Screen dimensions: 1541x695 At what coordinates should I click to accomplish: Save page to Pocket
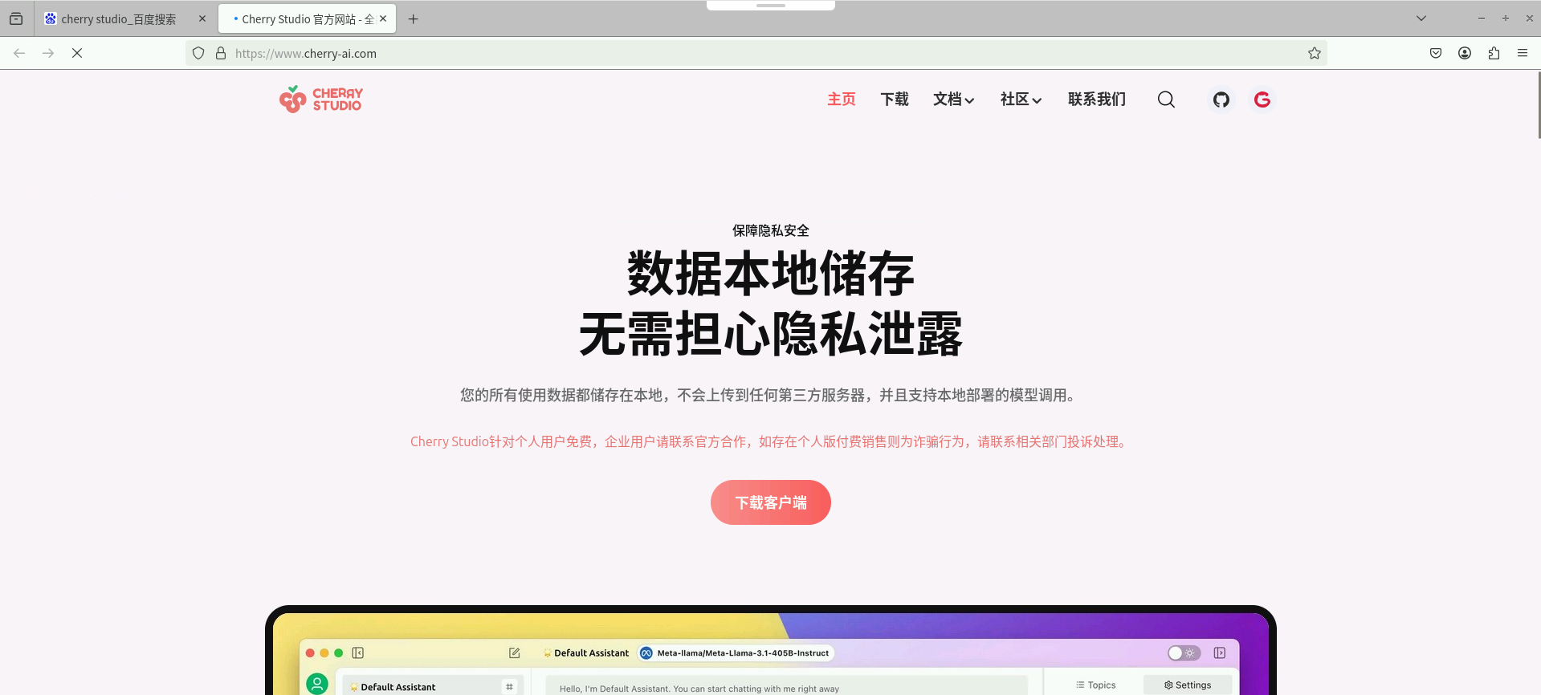click(x=1436, y=53)
